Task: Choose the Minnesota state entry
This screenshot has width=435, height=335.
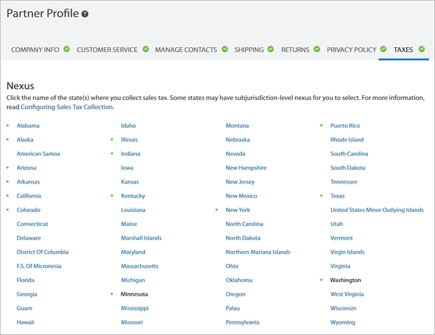Action: click(134, 294)
